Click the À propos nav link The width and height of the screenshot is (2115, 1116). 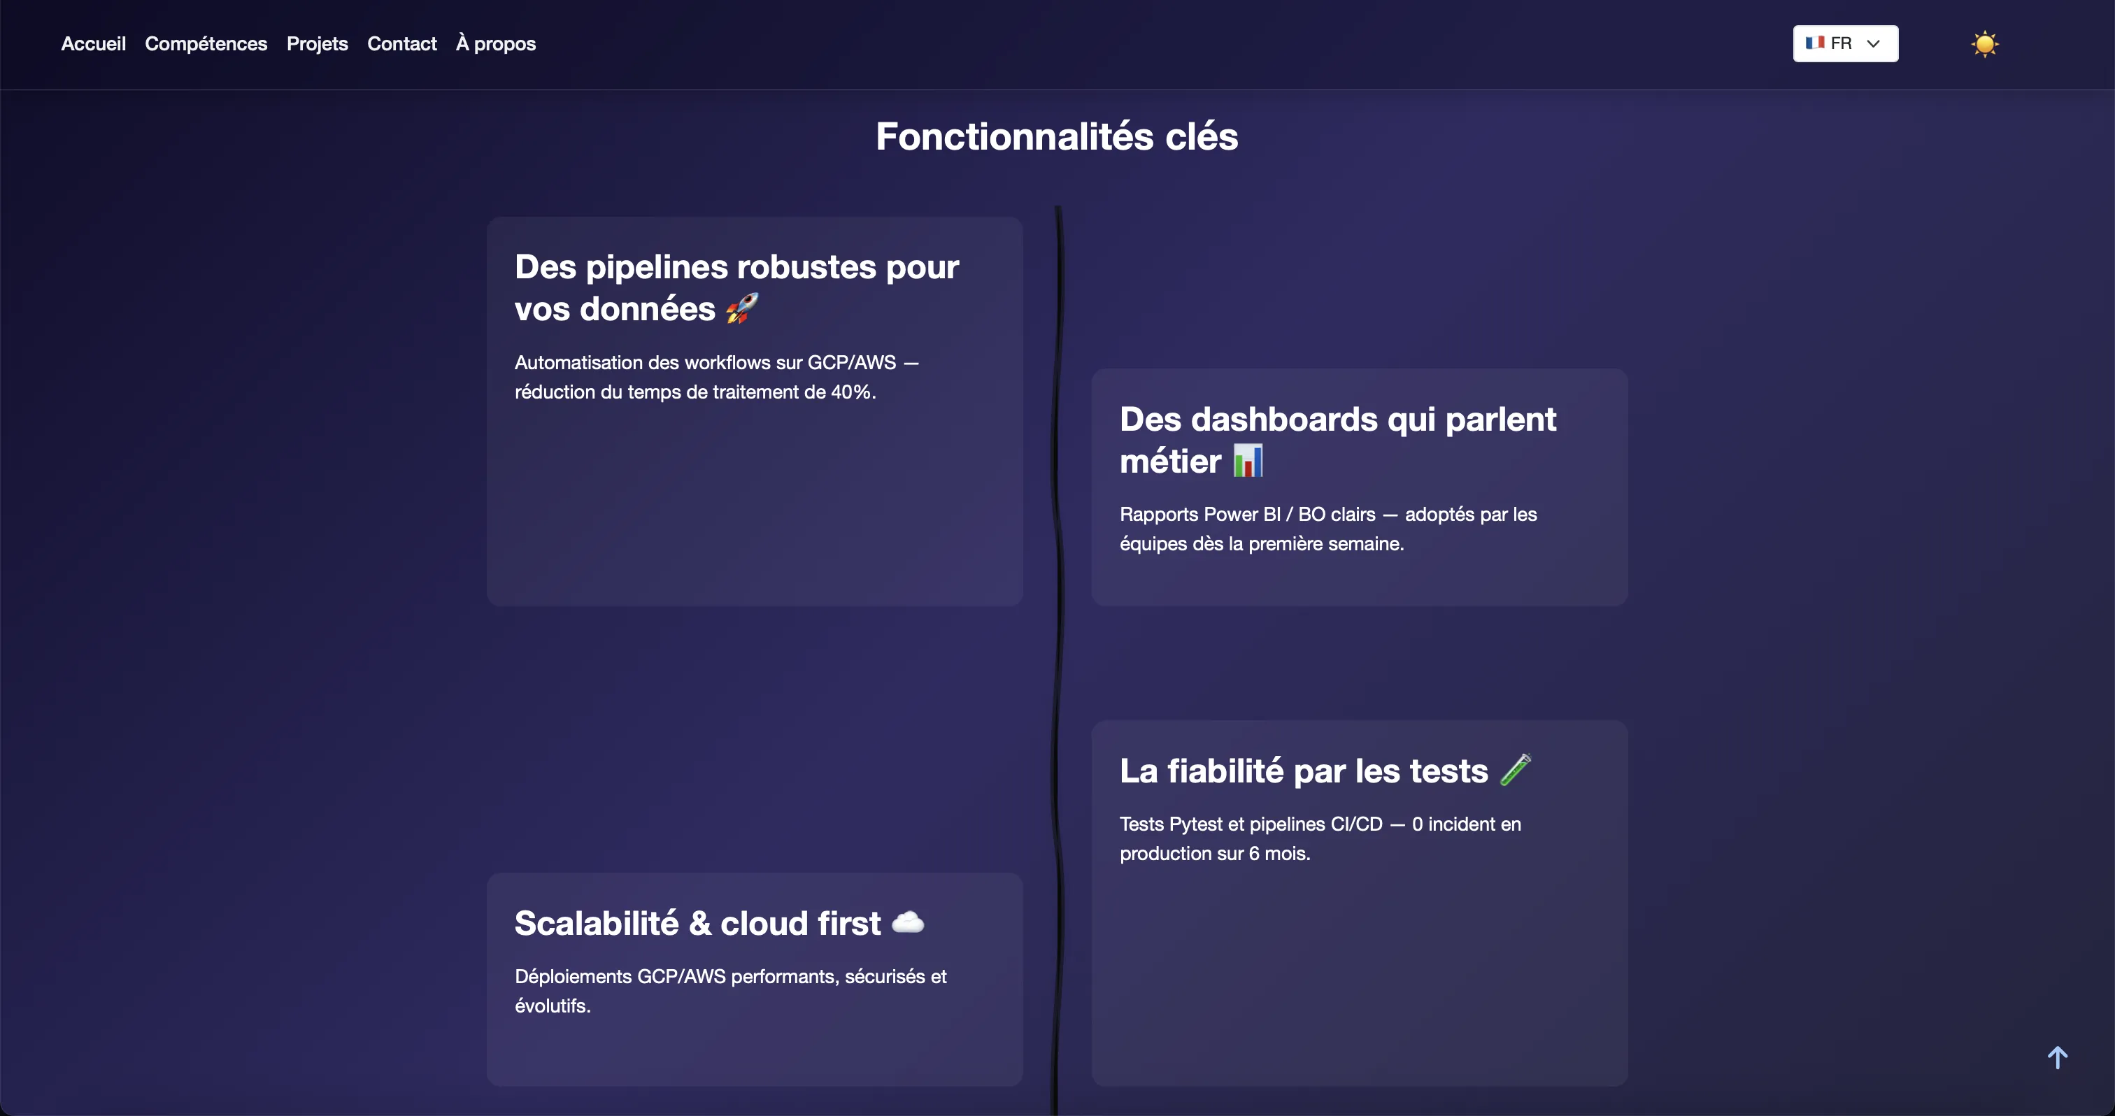[495, 43]
